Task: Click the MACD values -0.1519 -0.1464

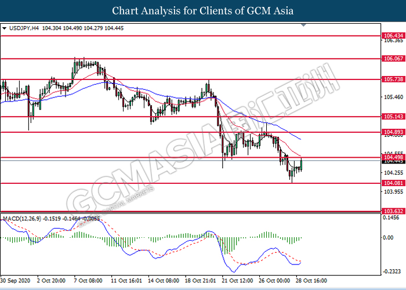Action: (62, 219)
